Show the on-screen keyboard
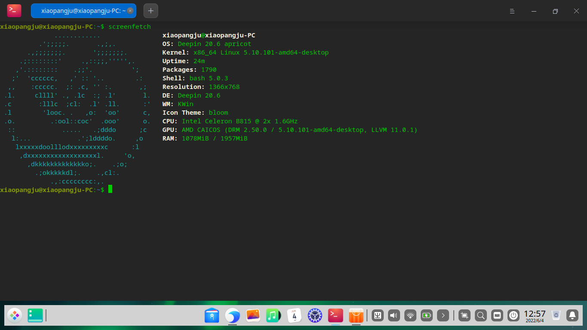Viewport: 587px width, 330px height. click(497, 315)
